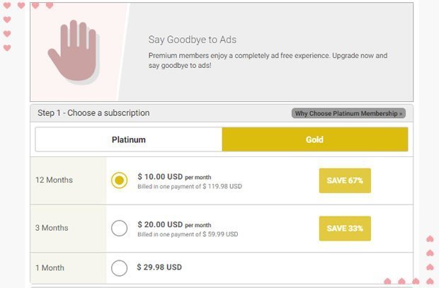Click the SAVE 67% badge
Viewport: 439px width, 288px height.
pyautogui.click(x=345, y=180)
